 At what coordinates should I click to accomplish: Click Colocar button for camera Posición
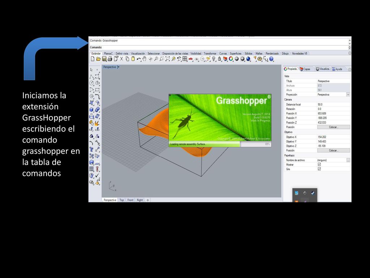334,127
